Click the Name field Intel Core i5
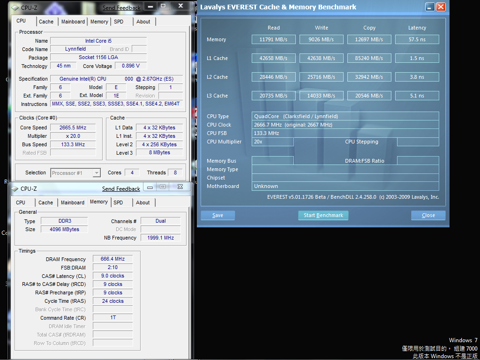 [98, 41]
